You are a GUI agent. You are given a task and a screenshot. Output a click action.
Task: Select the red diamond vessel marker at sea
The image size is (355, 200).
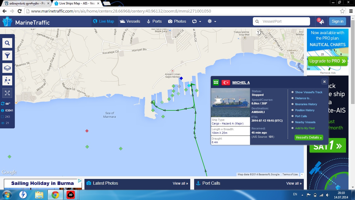[x=87, y=131]
